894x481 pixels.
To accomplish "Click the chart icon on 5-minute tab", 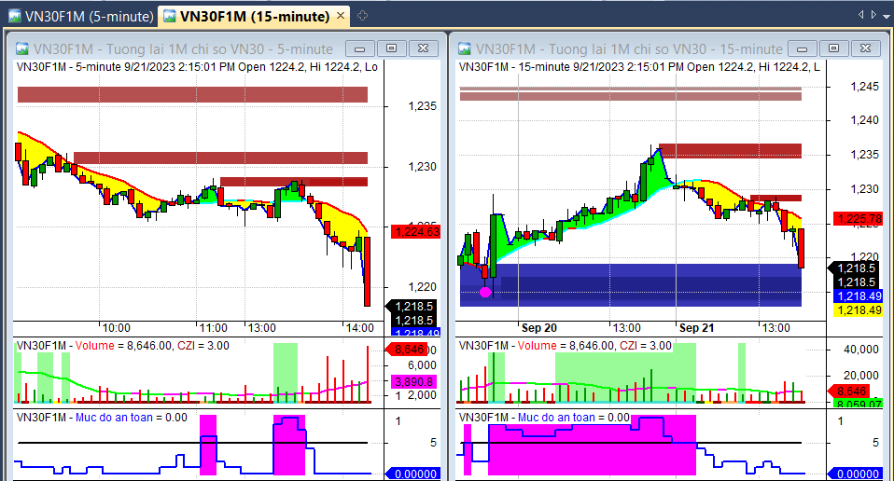I will click(15, 16).
